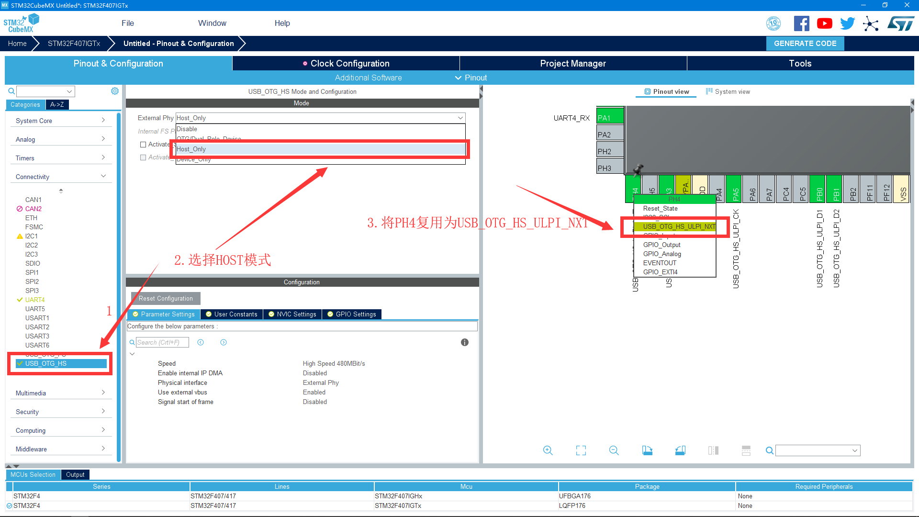Viewport: 919px width, 517px height.
Task: Open NVIC Settings tab
Action: [x=292, y=315]
